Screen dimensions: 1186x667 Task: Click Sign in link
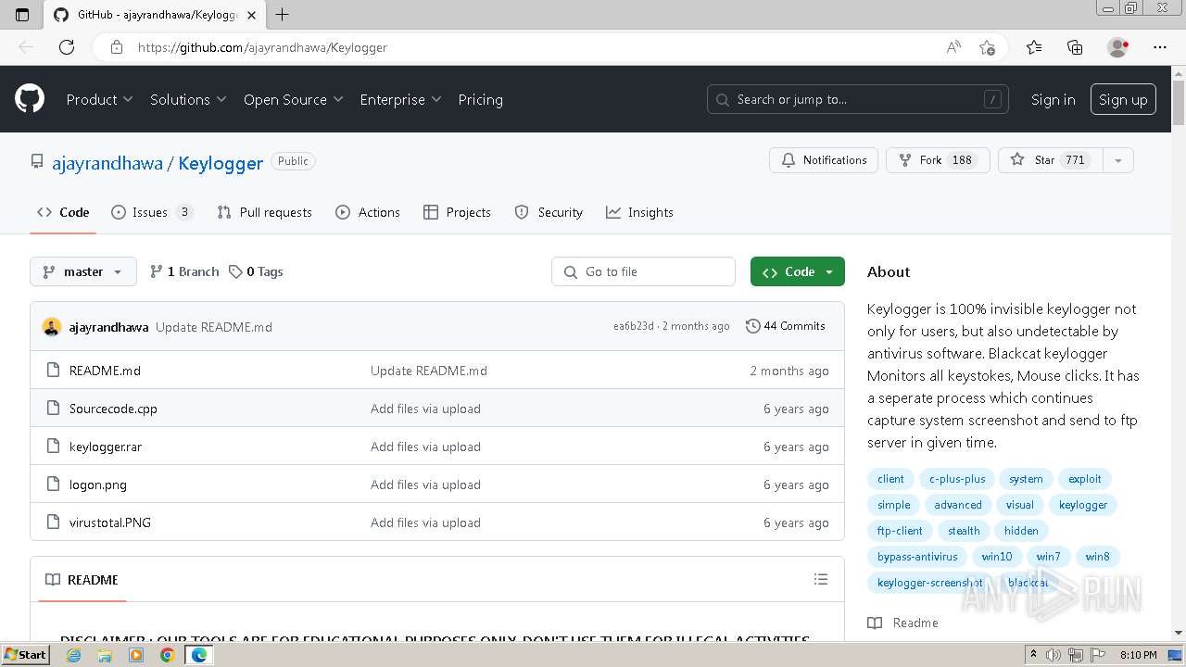tap(1053, 99)
